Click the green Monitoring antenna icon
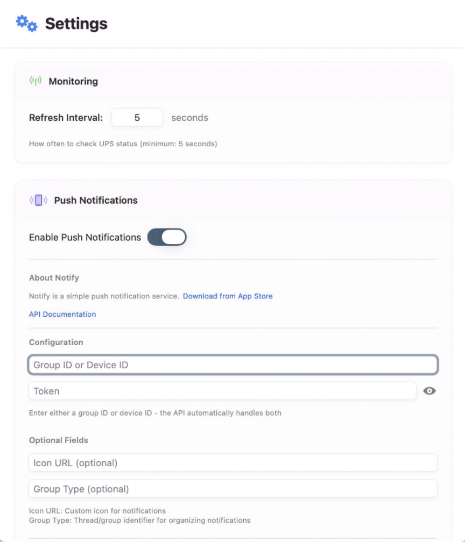This screenshot has height=542, width=465. point(36,81)
